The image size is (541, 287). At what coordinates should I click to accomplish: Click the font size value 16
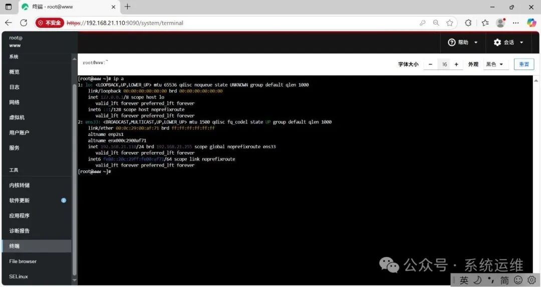[x=444, y=64]
